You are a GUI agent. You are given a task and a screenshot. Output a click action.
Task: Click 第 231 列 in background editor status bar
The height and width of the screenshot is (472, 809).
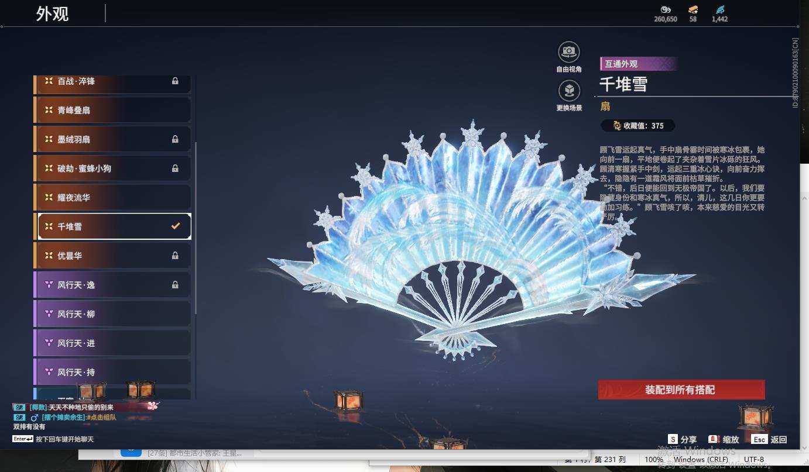[x=610, y=460]
